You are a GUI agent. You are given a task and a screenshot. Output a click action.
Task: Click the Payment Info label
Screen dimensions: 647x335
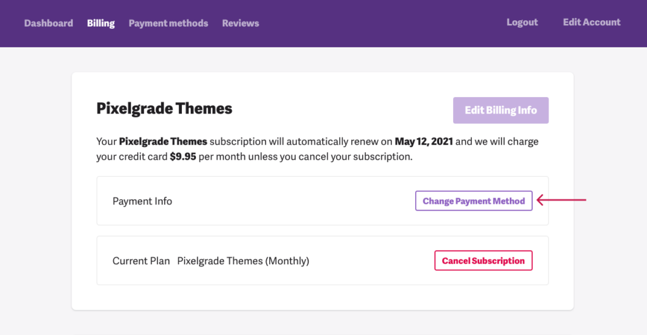[x=142, y=201]
